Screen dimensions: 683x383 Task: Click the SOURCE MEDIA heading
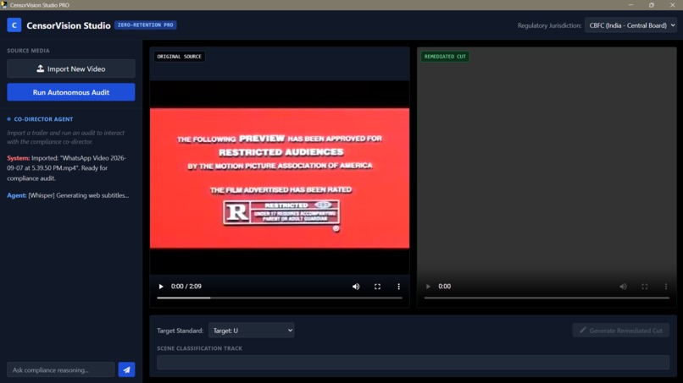click(x=28, y=51)
